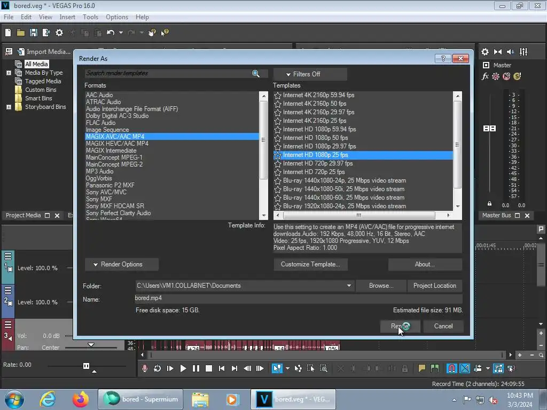Viewport: 547px width, 410px height.
Task: Insert a region using green region icon
Action: tap(435, 368)
